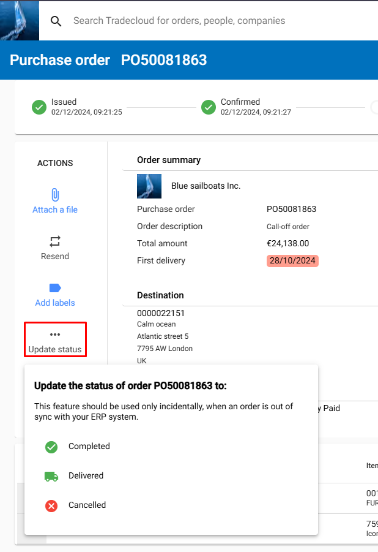Viewport: 378px width, 552px height.
Task: Click the Attach a file link
Action: click(x=55, y=210)
